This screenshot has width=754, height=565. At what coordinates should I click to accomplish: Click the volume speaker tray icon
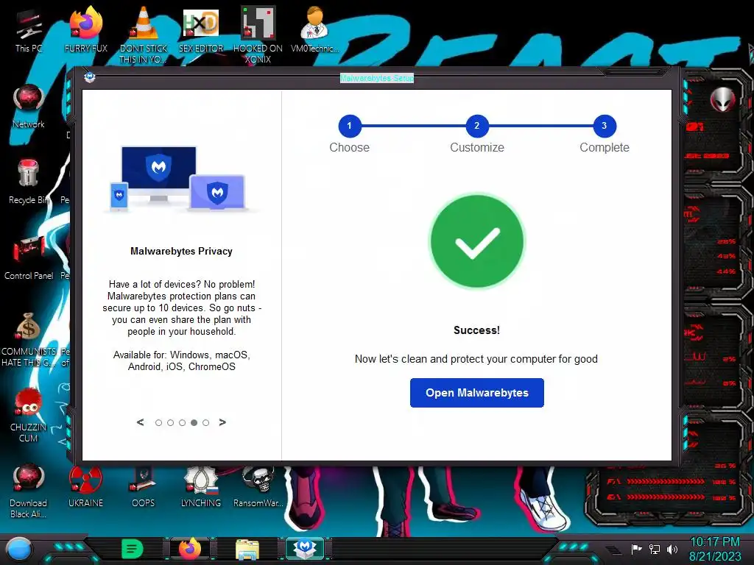coord(672,549)
